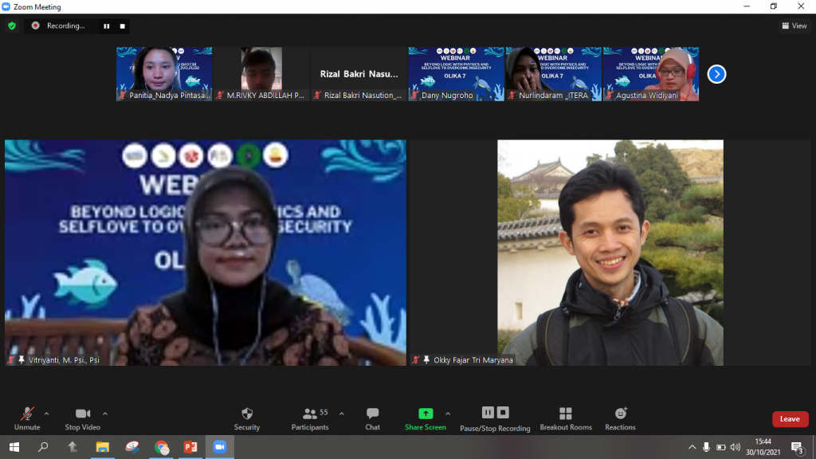Open PowerPoint from the taskbar

[190, 447]
